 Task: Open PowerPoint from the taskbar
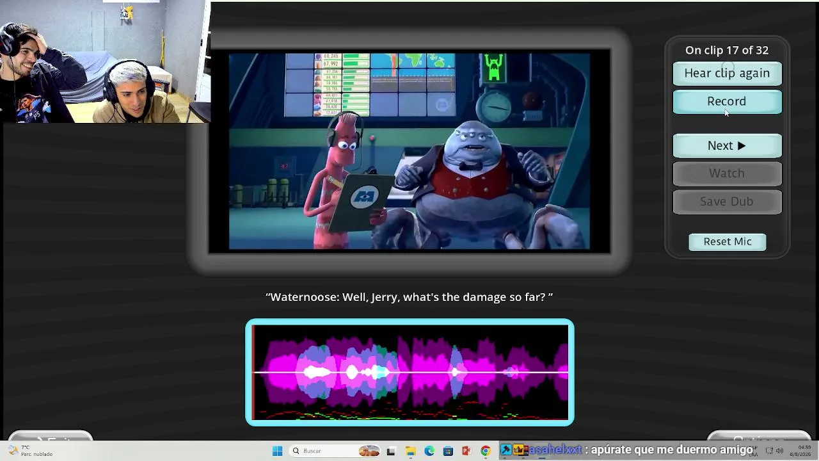click(467, 451)
